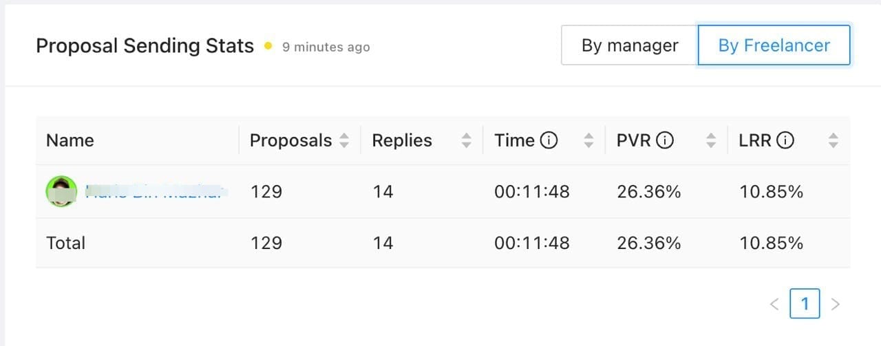Go to previous page arrow

[x=774, y=304]
